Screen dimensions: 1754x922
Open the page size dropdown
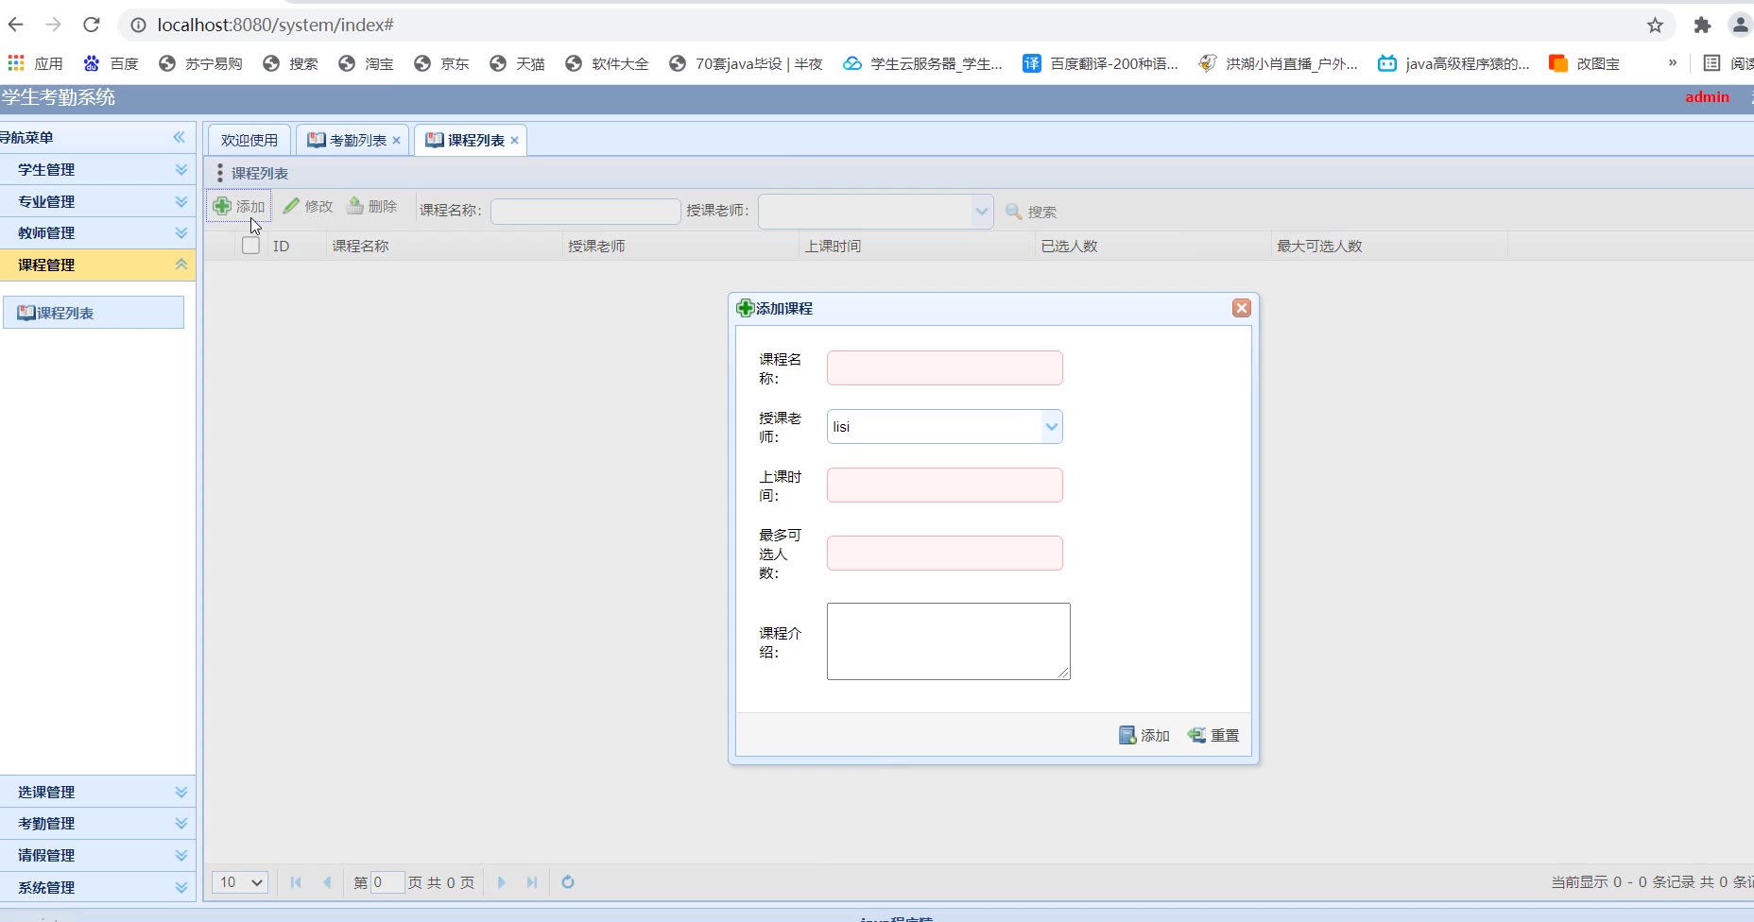[240, 882]
